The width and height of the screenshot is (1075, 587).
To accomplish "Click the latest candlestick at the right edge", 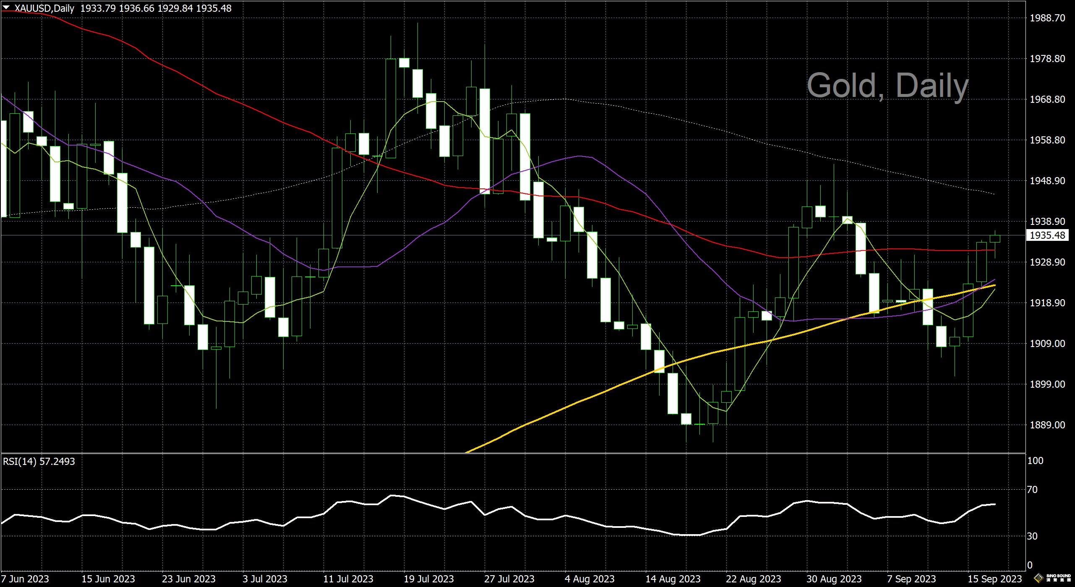I will point(995,239).
